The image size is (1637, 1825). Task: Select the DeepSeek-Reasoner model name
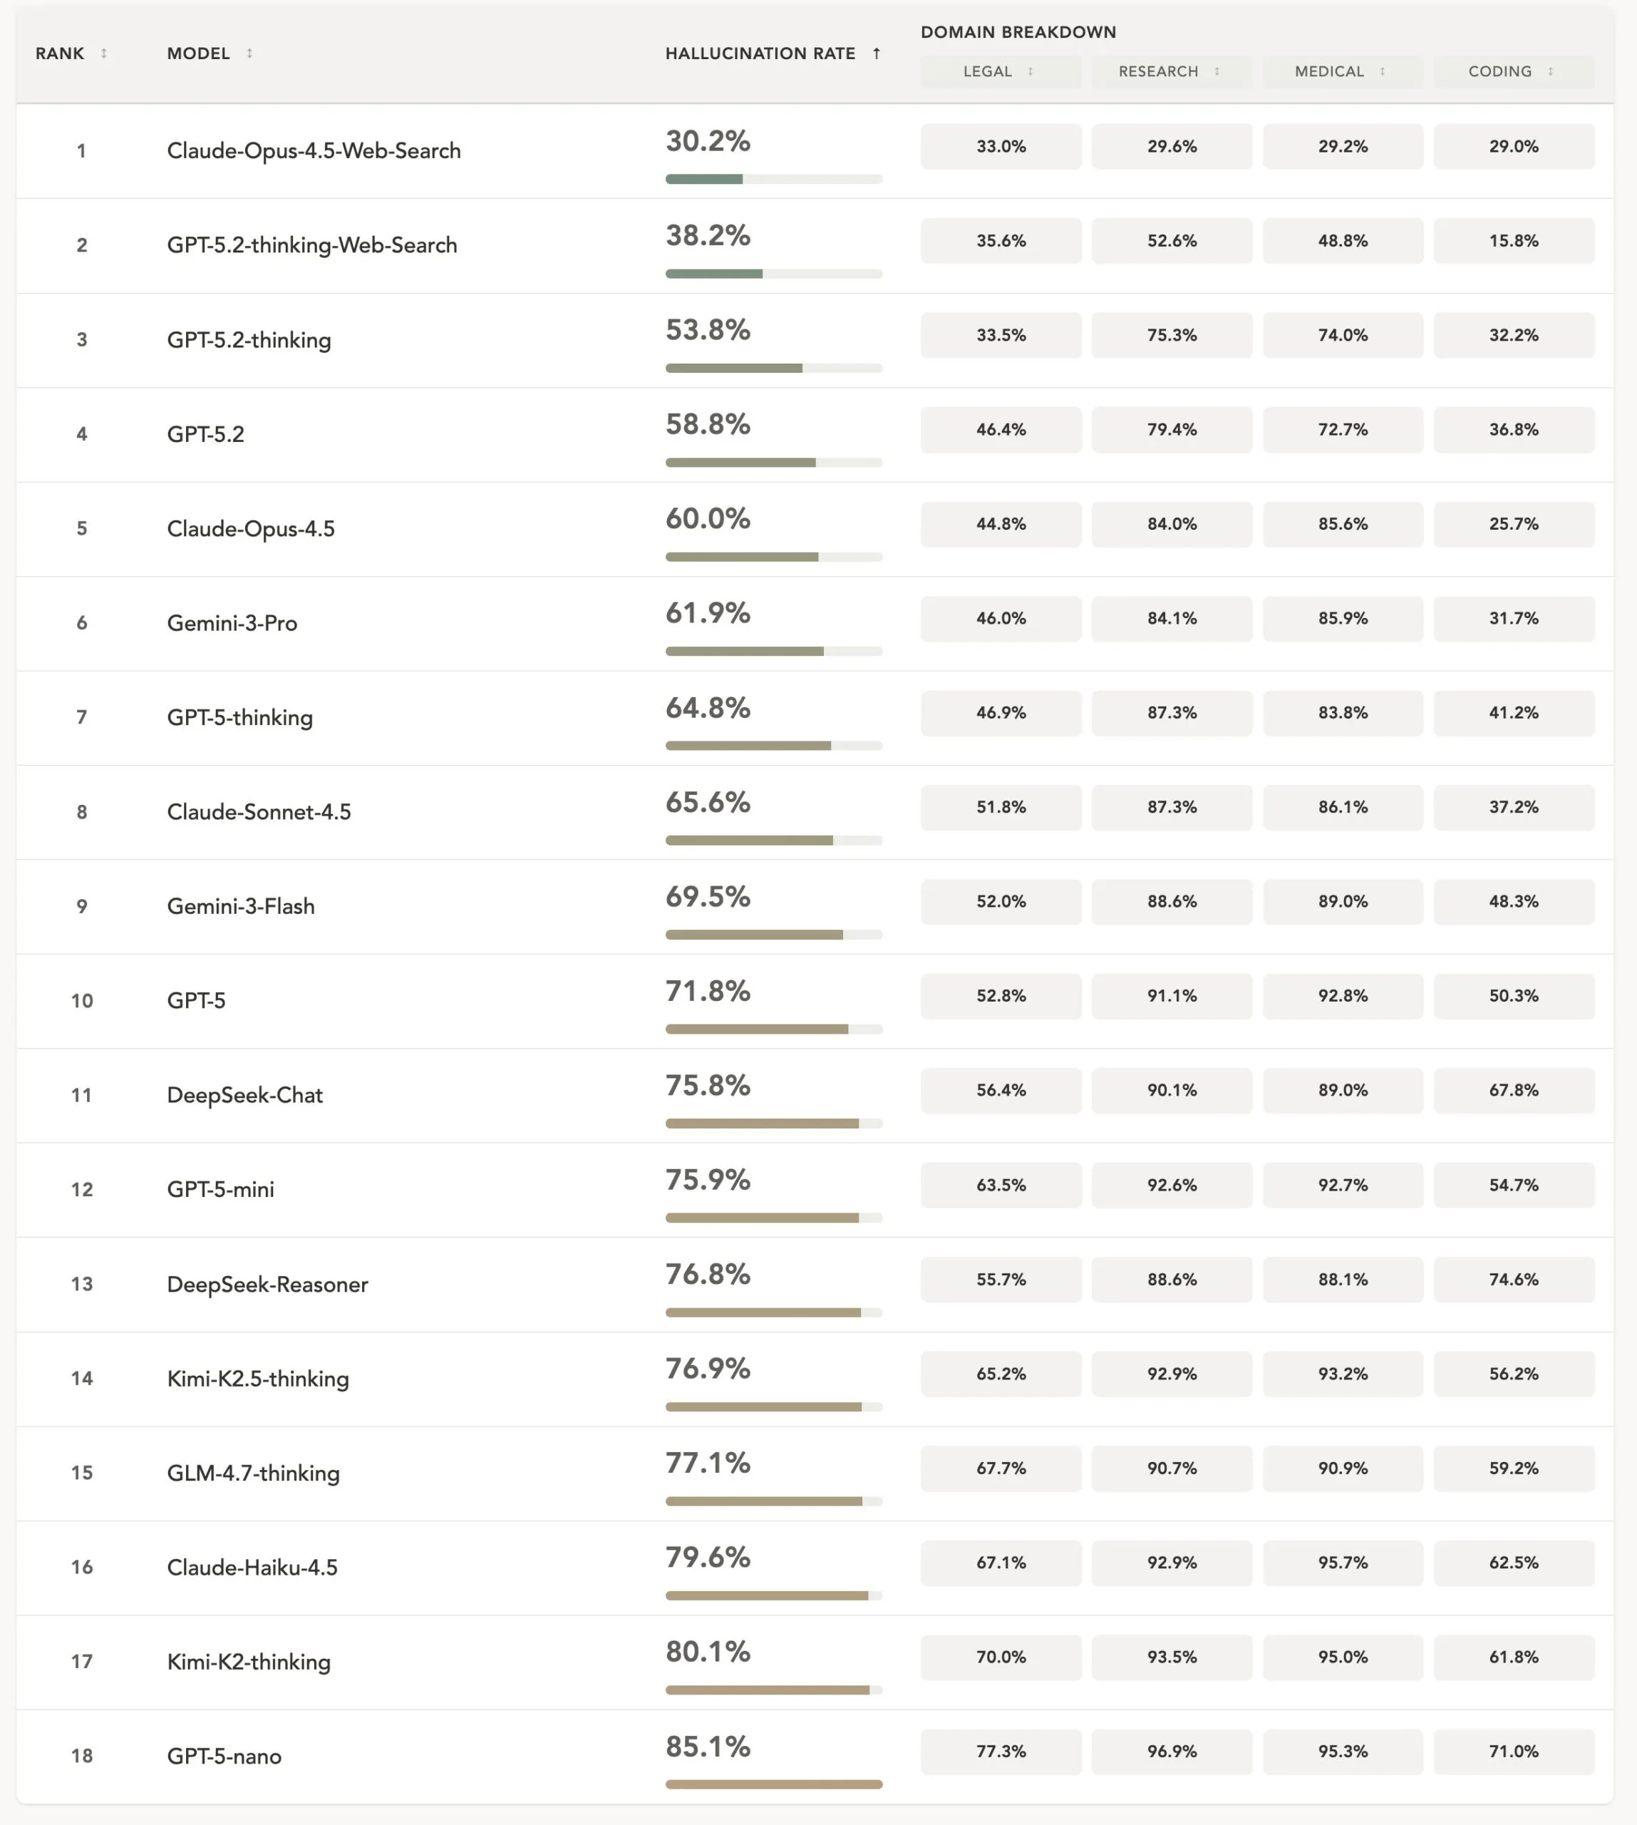pyautogui.click(x=267, y=1284)
